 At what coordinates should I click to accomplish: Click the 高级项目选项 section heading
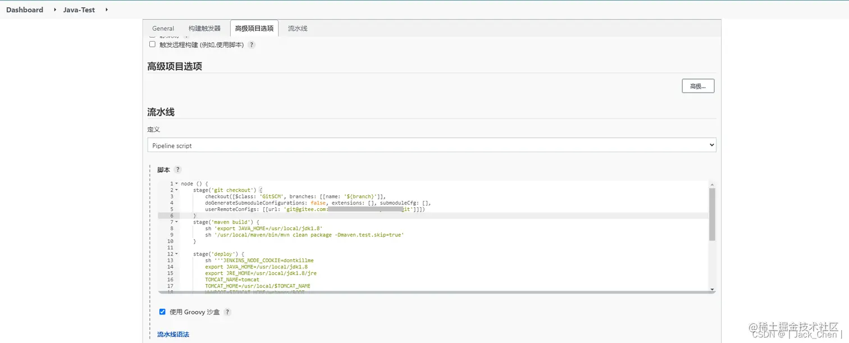[x=175, y=66]
